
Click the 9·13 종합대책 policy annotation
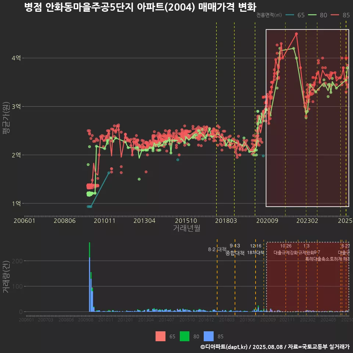[x=235, y=249]
